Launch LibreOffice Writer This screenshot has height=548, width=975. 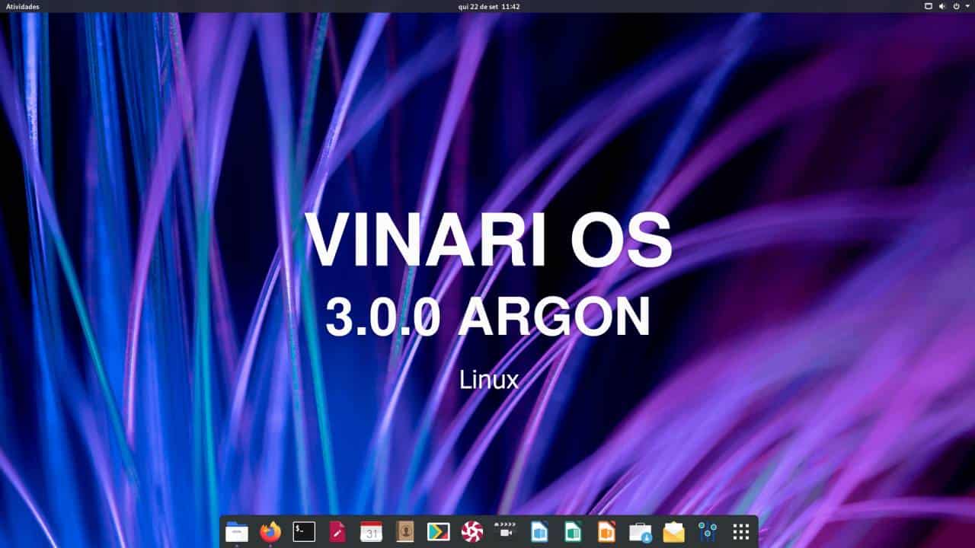(539, 532)
